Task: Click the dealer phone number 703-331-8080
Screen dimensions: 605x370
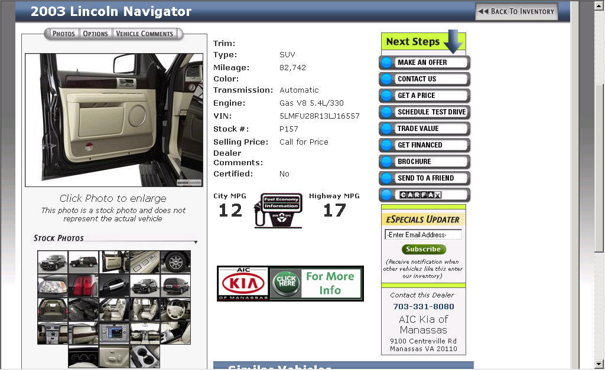Action: click(x=424, y=307)
